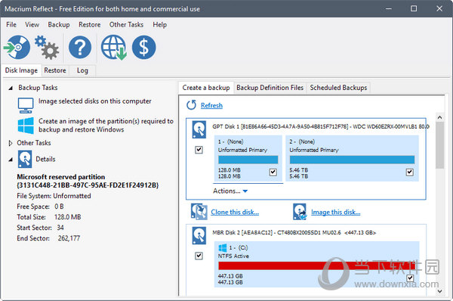
Task: Click the monitor icon for imaging selected disks
Action: coord(26,105)
